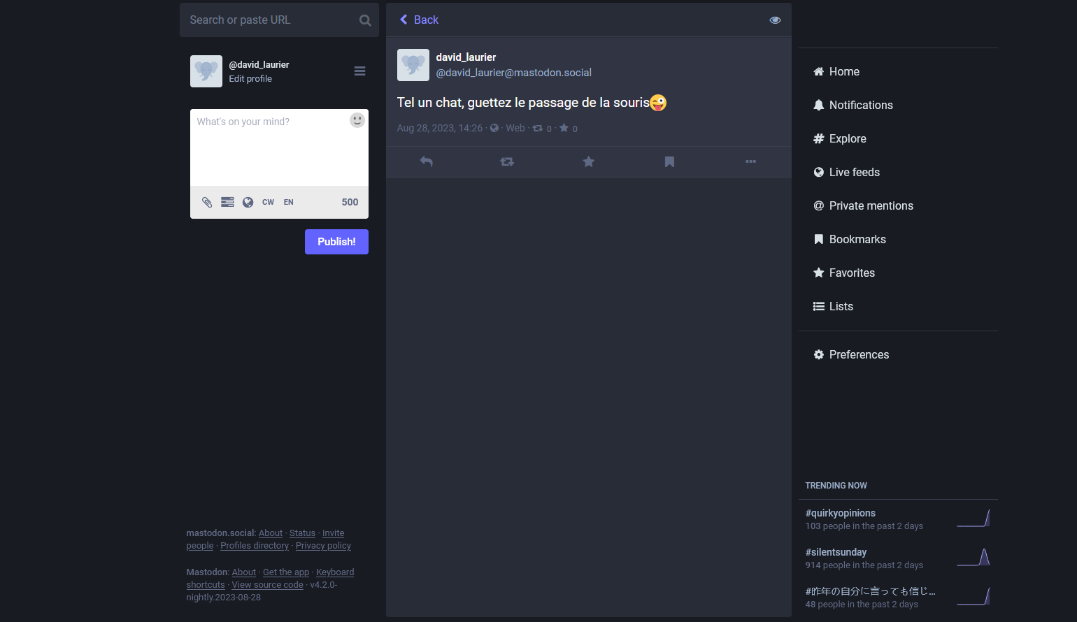The image size is (1077, 622).
Task: Go back using the Back link
Action: pos(419,20)
